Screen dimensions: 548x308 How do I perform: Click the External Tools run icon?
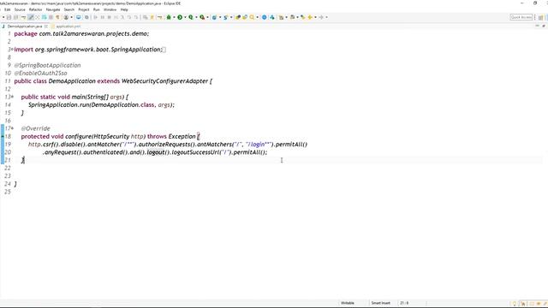click(202, 17)
